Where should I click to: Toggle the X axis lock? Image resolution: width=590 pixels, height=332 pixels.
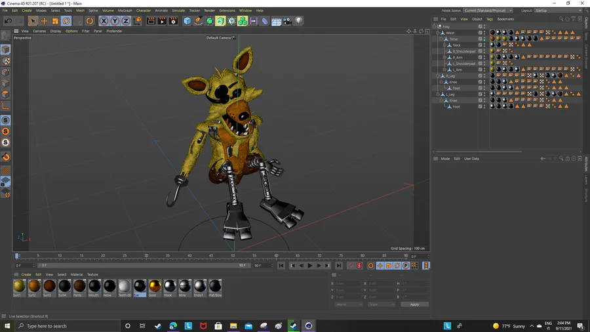click(104, 21)
